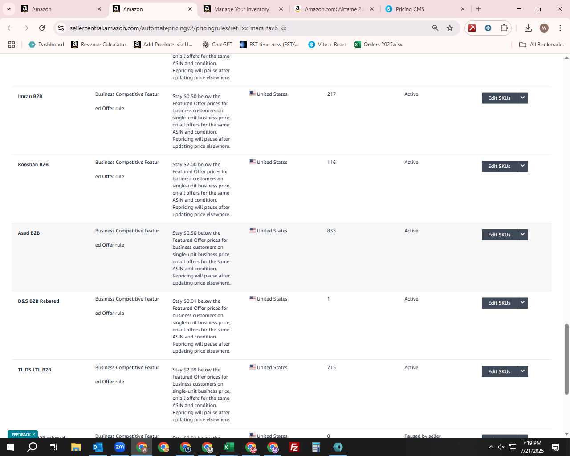Click Edit SKUs for TL DS LTL B2B
Image resolution: width=570 pixels, height=456 pixels.
(x=499, y=371)
